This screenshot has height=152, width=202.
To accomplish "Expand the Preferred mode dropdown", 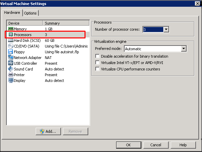I will point(183,49).
